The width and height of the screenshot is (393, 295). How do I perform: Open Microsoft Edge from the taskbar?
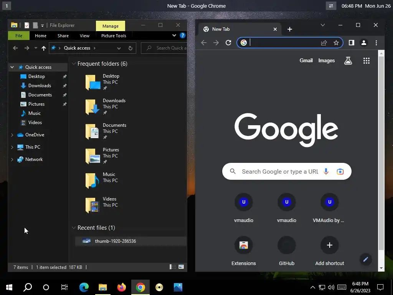tap(84, 287)
